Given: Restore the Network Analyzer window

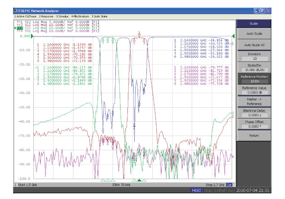Looking at the screenshot, I should point(262,11).
